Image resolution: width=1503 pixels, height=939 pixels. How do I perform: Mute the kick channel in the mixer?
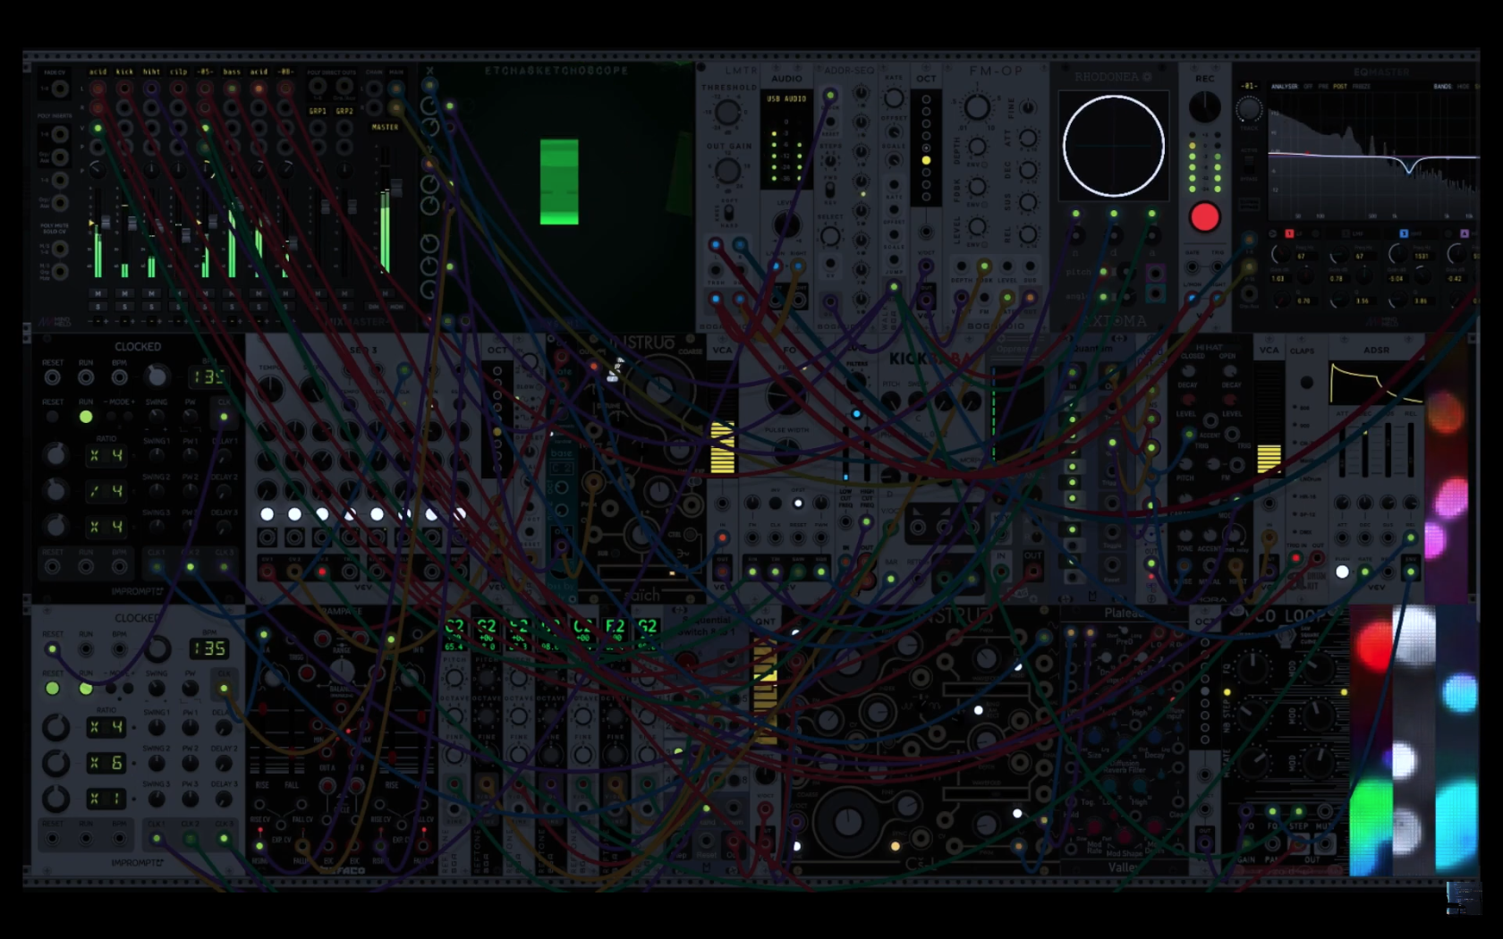click(124, 293)
